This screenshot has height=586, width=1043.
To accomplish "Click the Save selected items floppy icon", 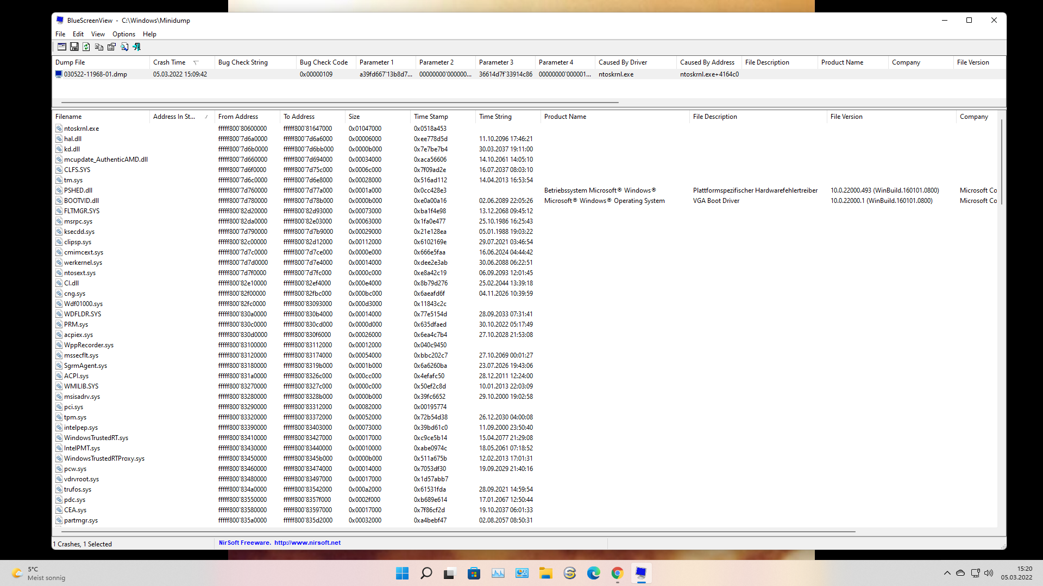I will (74, 47).
